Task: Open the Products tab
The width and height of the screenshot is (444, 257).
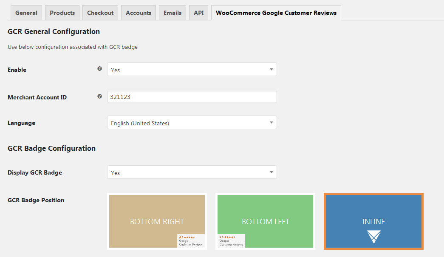Action: [62, 13]
